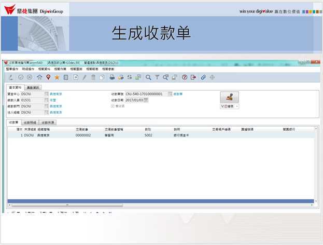Click the circled X cancel-confirm icon

30,77
